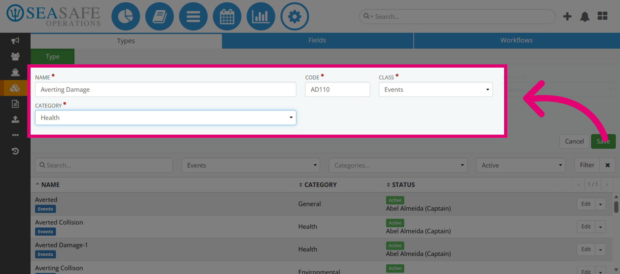Click the global Search box at top

(x=457, y=16)
